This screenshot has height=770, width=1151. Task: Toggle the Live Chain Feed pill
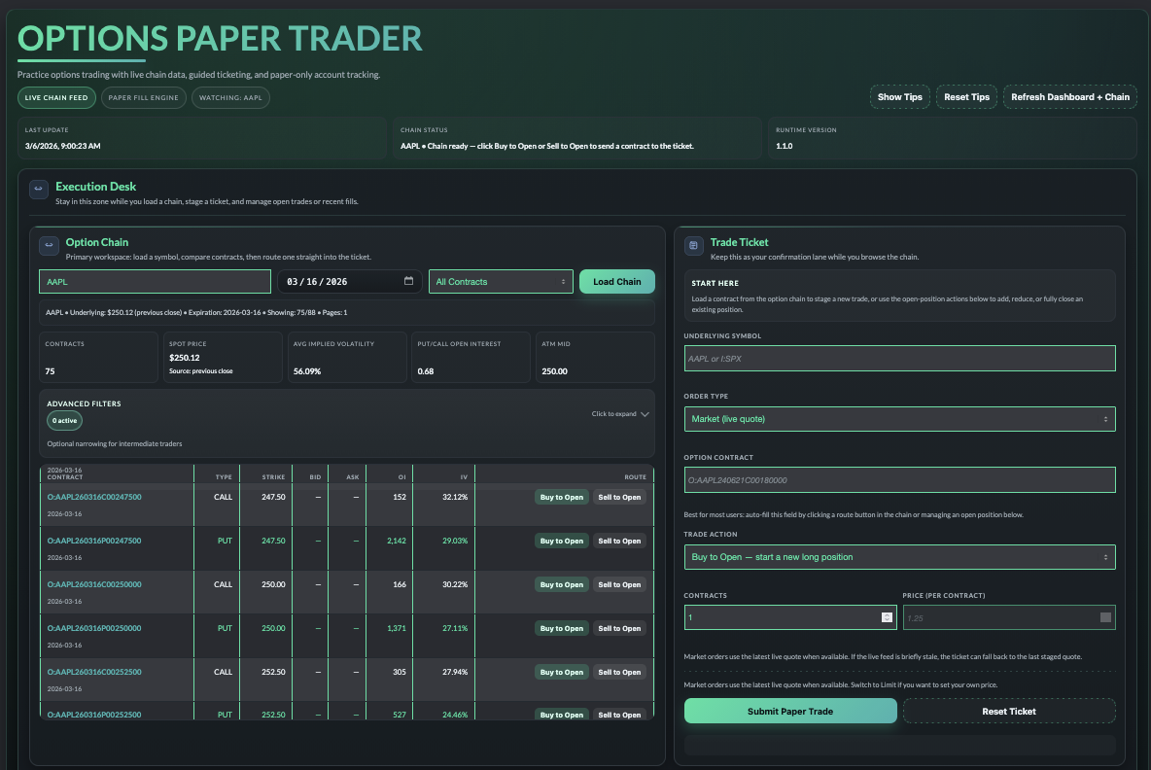coord(56,97)
